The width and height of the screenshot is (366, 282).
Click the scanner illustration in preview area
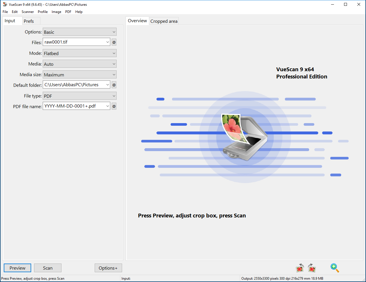tap(245, 137)
